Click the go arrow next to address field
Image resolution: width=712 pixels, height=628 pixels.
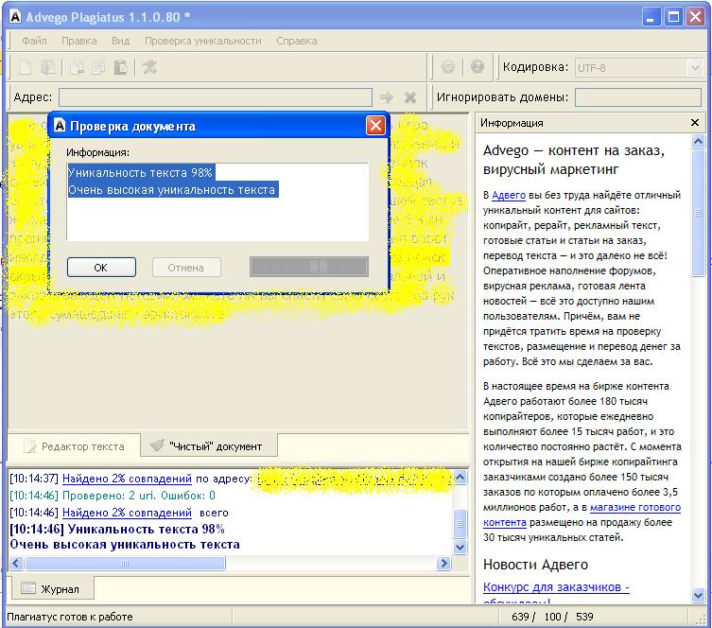coord(387,96)
